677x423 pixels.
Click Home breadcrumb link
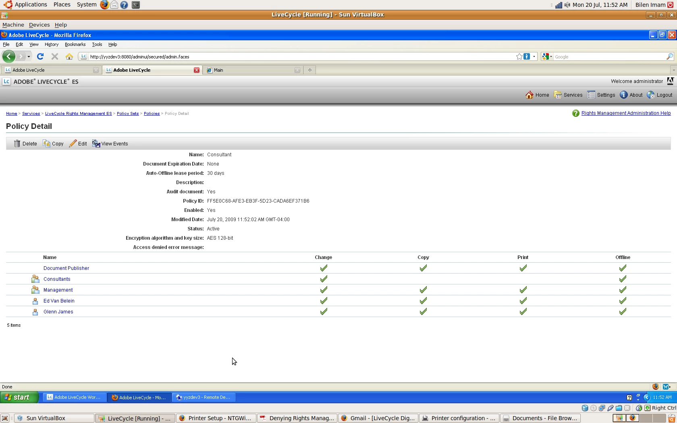(x=11, y=114)
